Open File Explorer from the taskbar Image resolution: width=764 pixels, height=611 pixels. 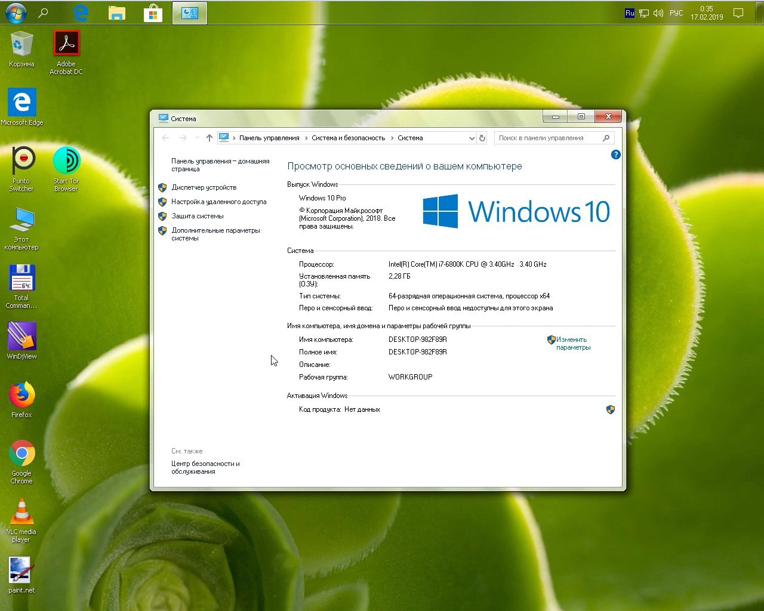pyautogui.click(x=117, y=13)
